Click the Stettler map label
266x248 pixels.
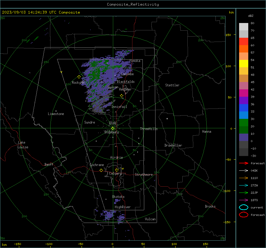tap(172, 85)
